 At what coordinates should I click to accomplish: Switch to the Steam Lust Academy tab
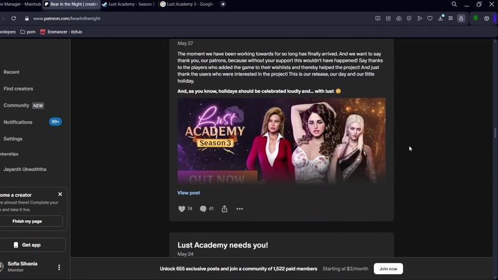129,4
